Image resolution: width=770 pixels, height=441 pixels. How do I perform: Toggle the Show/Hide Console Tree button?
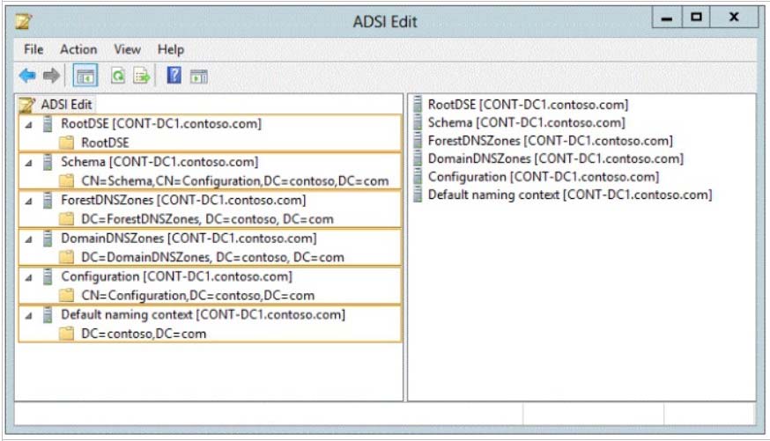85,76
